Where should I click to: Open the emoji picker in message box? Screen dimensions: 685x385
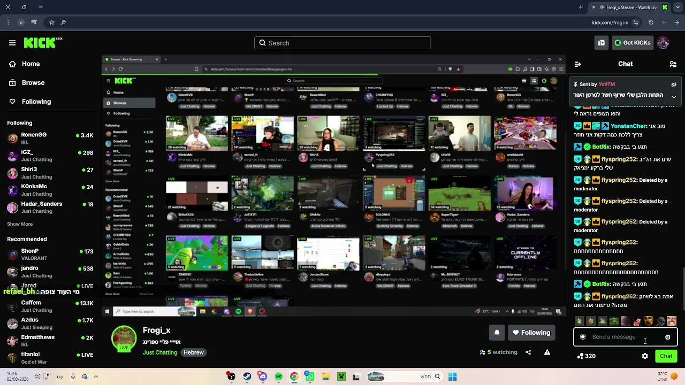tap(667, 337)
